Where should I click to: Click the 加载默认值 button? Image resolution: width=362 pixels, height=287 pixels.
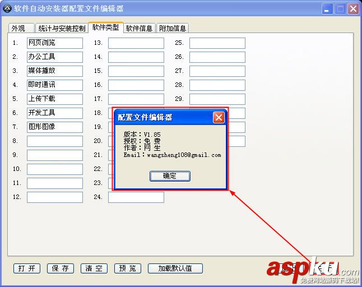pyautogui.click(x=175, y=269)
